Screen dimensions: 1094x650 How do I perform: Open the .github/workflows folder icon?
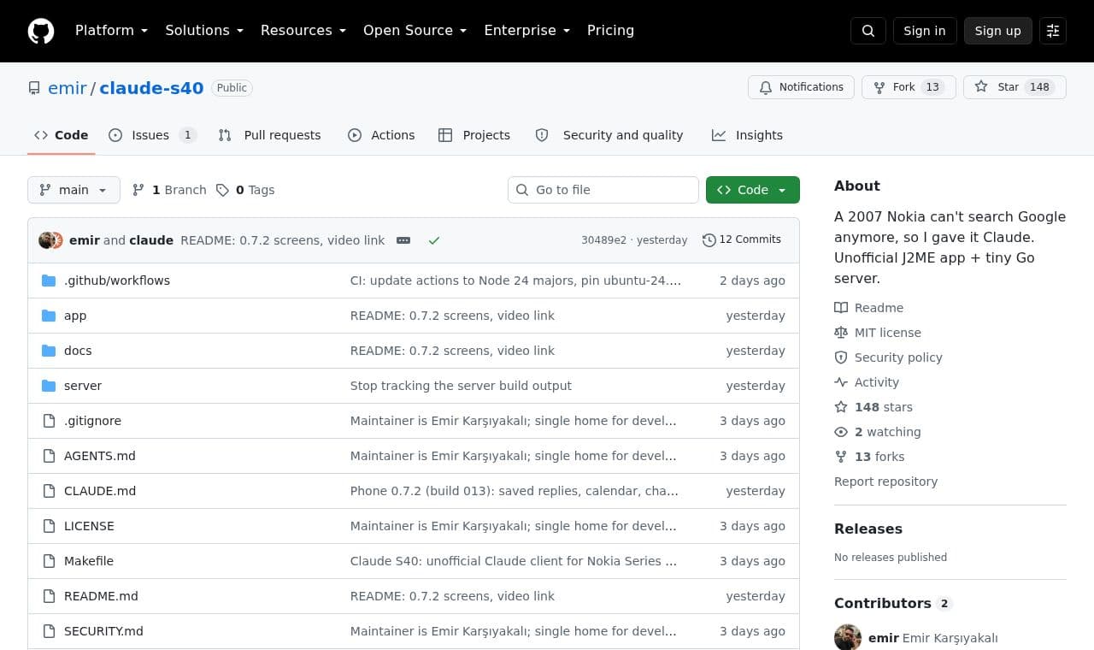[49, 281]
